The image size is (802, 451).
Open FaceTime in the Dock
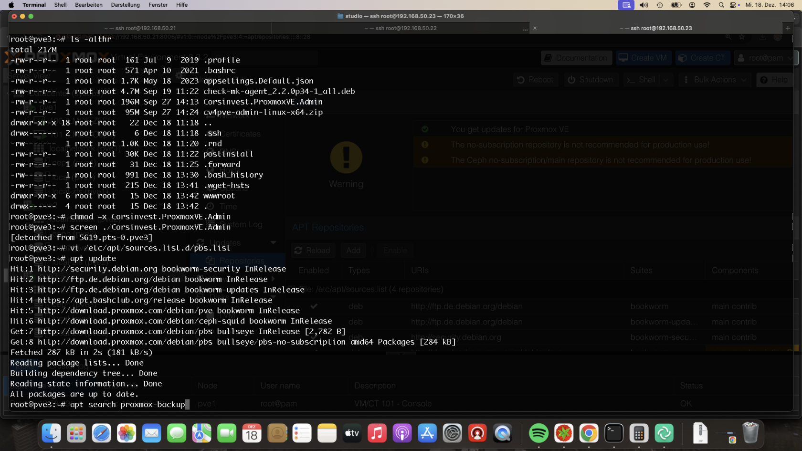[227, 433]
